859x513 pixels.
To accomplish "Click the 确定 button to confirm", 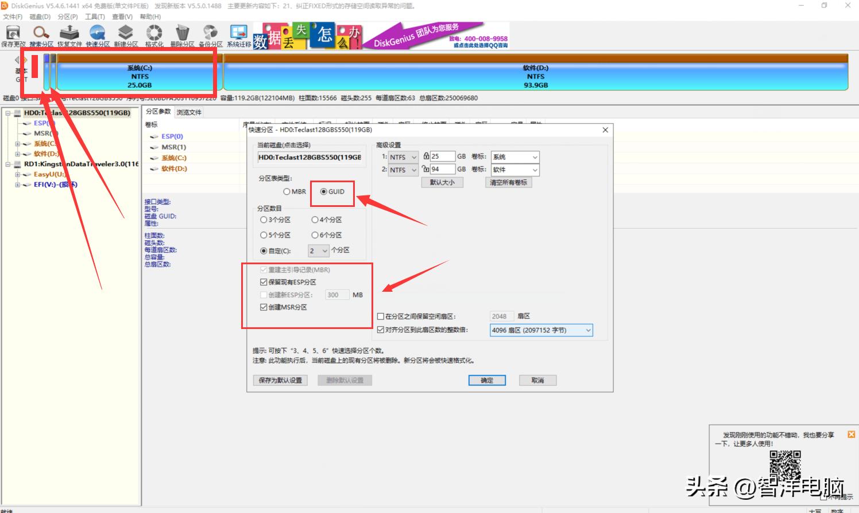I will pyautogui.click(x=486, y=380).
